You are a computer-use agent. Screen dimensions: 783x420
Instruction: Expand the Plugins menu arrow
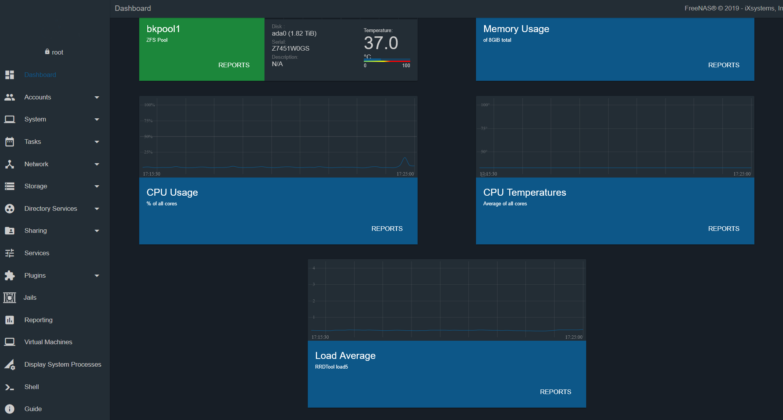(97, 276)
